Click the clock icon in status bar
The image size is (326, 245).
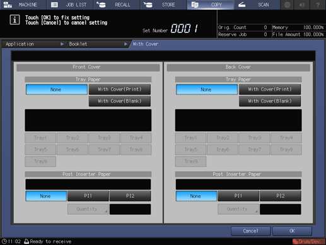[4, 241]
